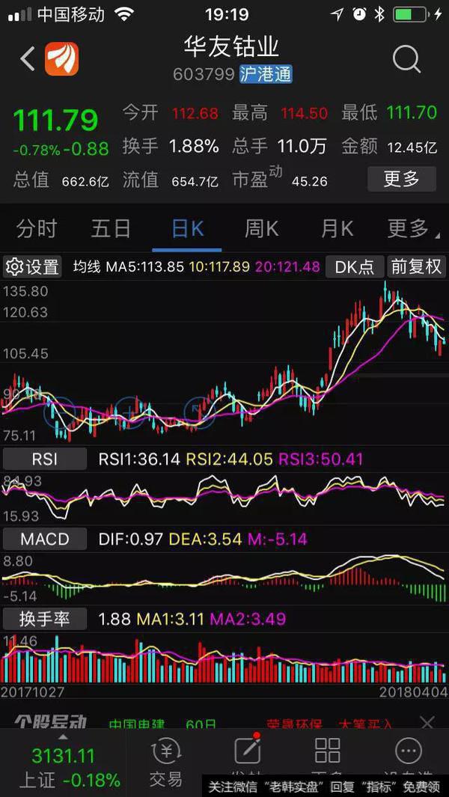Open the 沪港通 tag
The image size is (449, 797).
[x=266, y=75]
